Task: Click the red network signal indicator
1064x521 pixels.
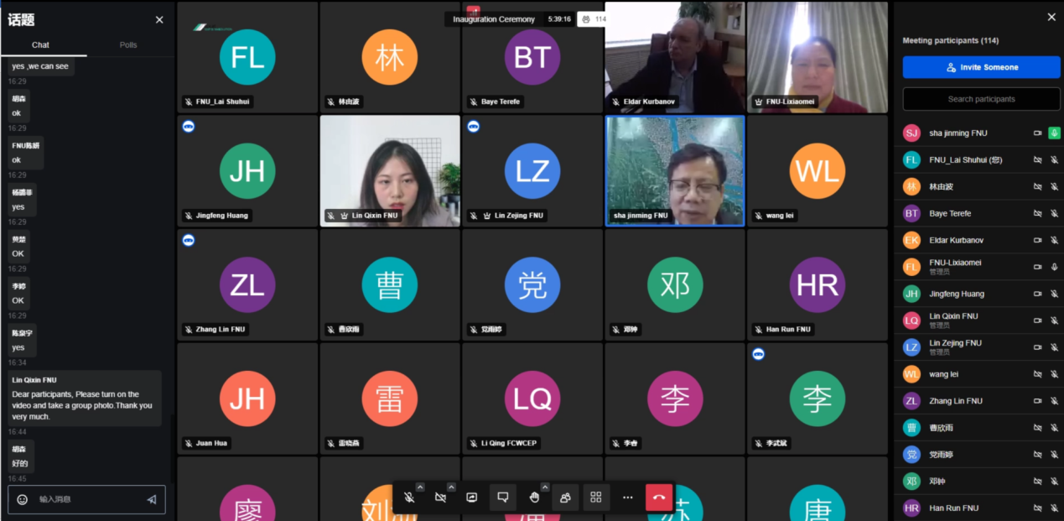Action: [x=473, y=11]
